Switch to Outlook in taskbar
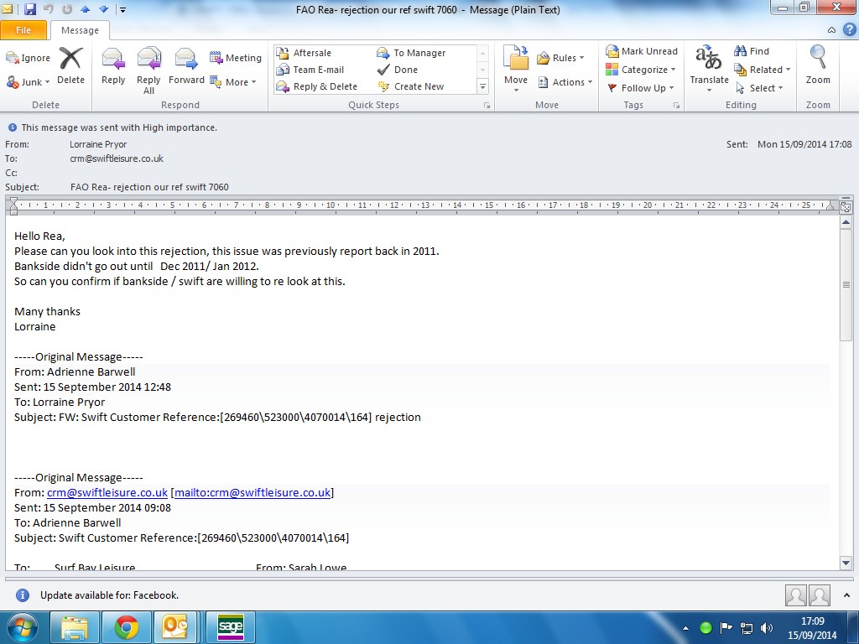Screen dimensions: 859x644 [174, 628]
